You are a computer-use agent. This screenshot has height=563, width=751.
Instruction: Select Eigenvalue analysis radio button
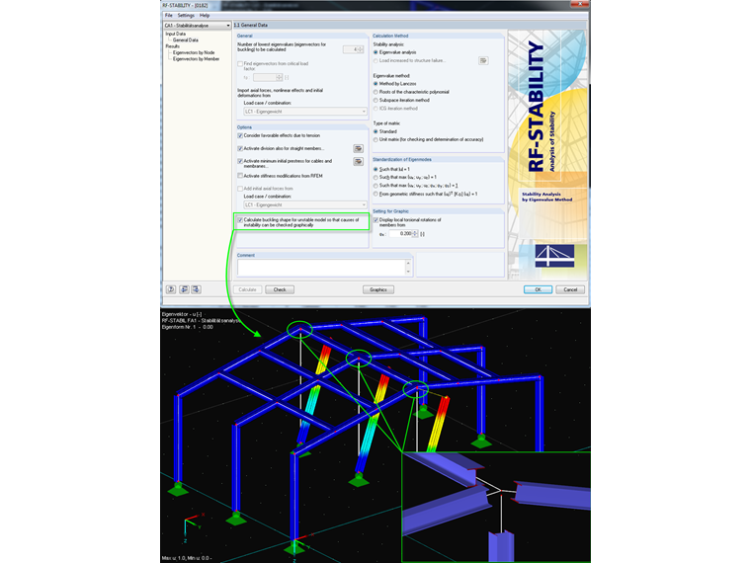(375, 52)
